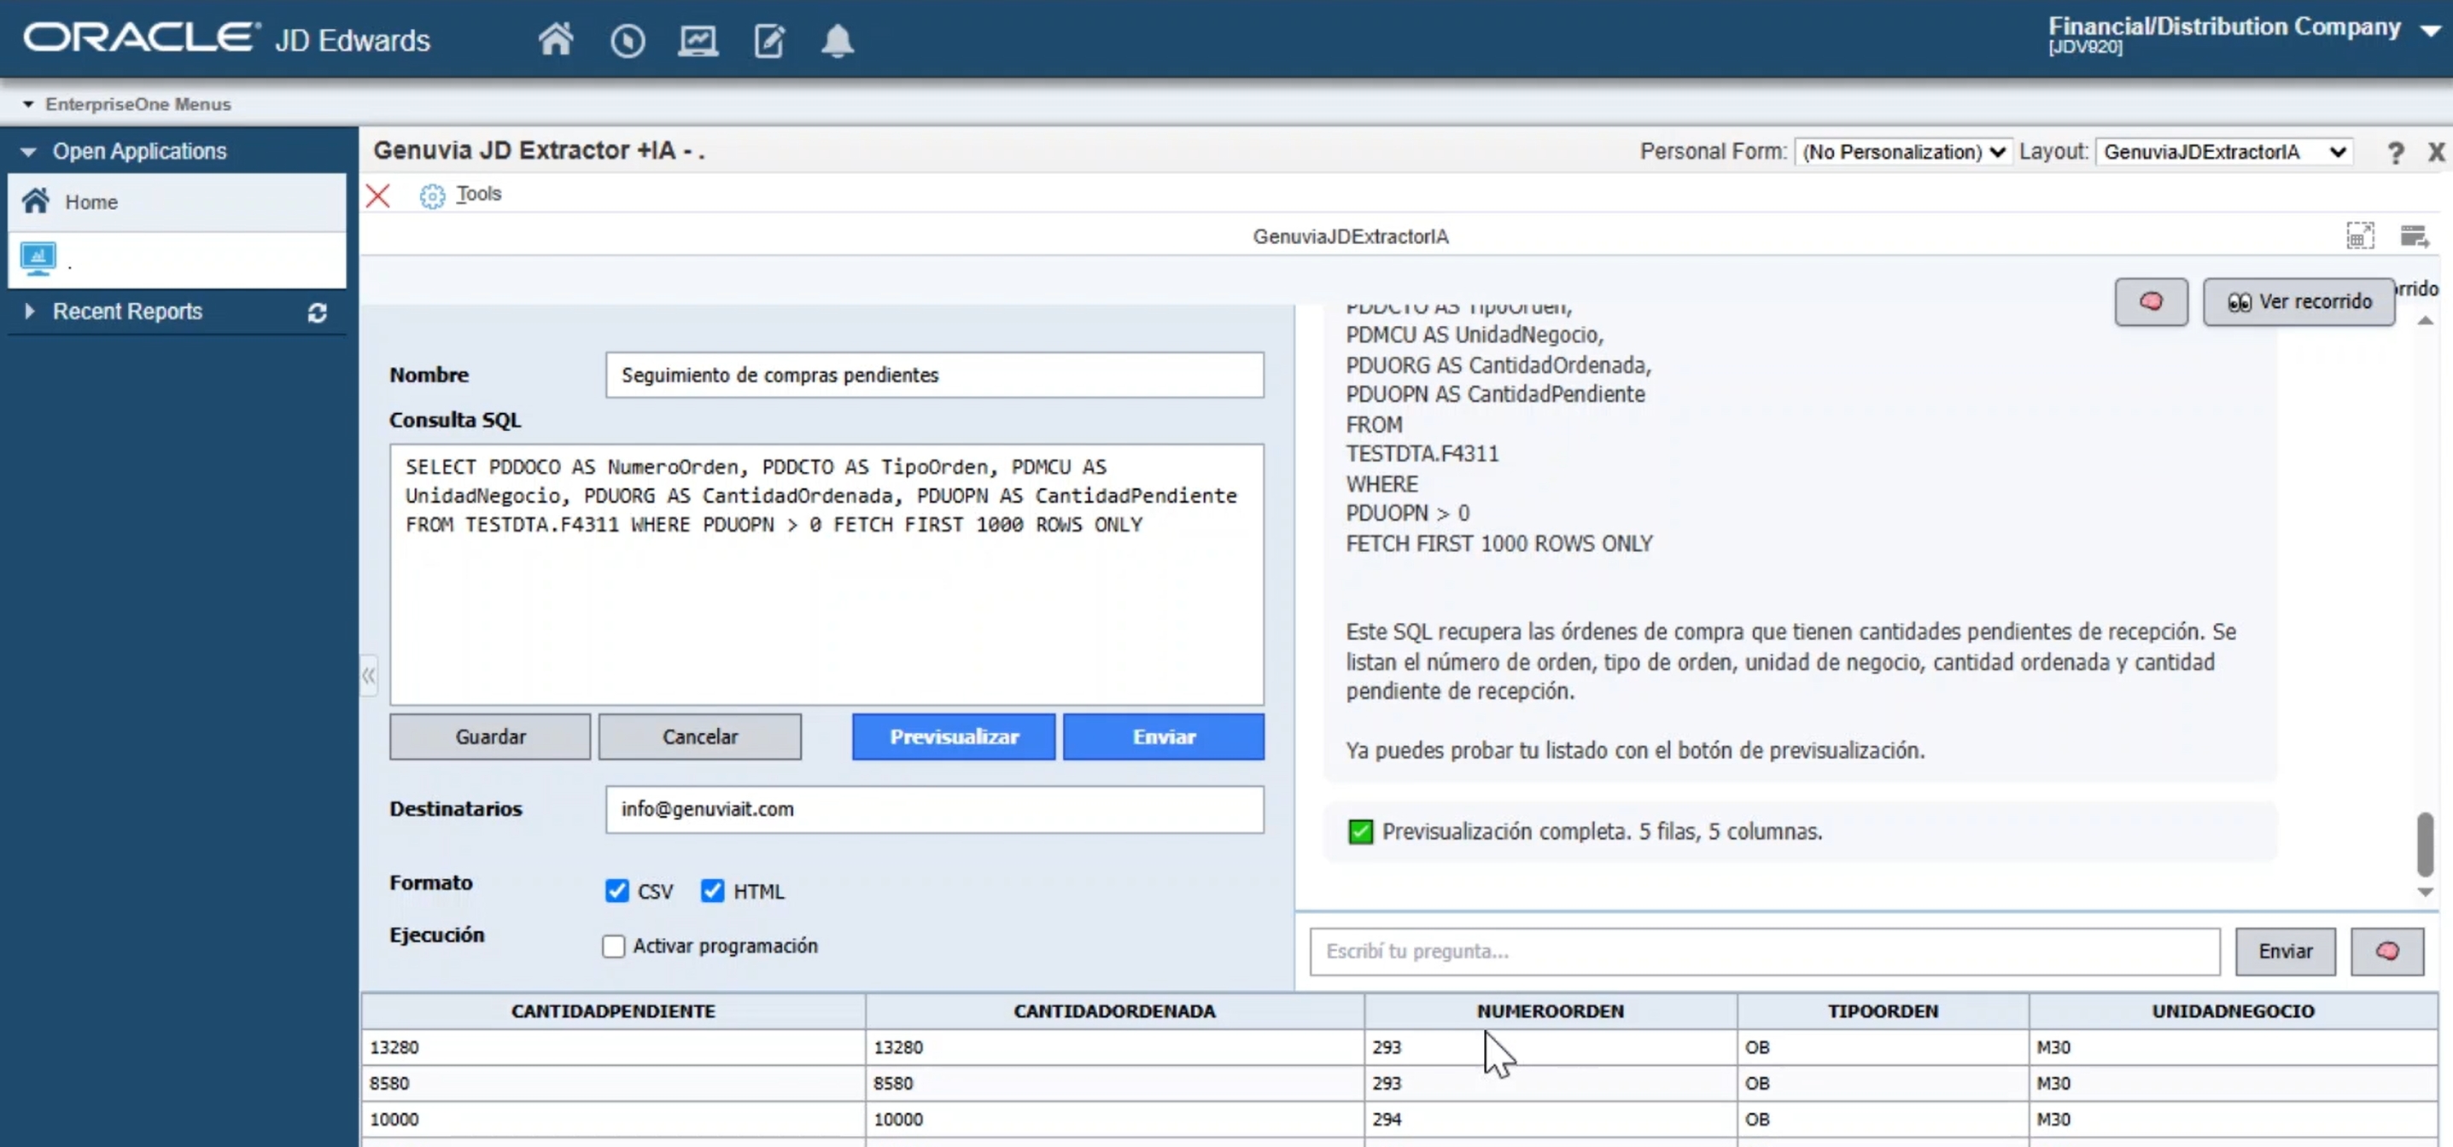Open the Personal Form dropdown
This screenshot has height=1147, width=2453.
[x=1902, y=152]
